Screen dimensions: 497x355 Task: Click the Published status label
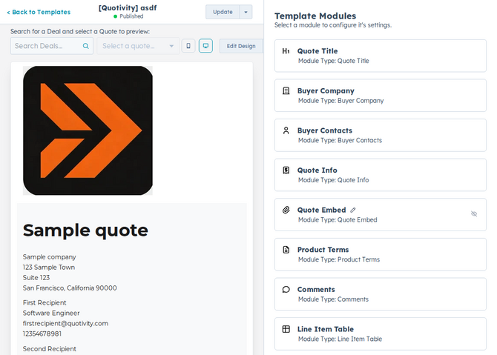click(131, 16)
